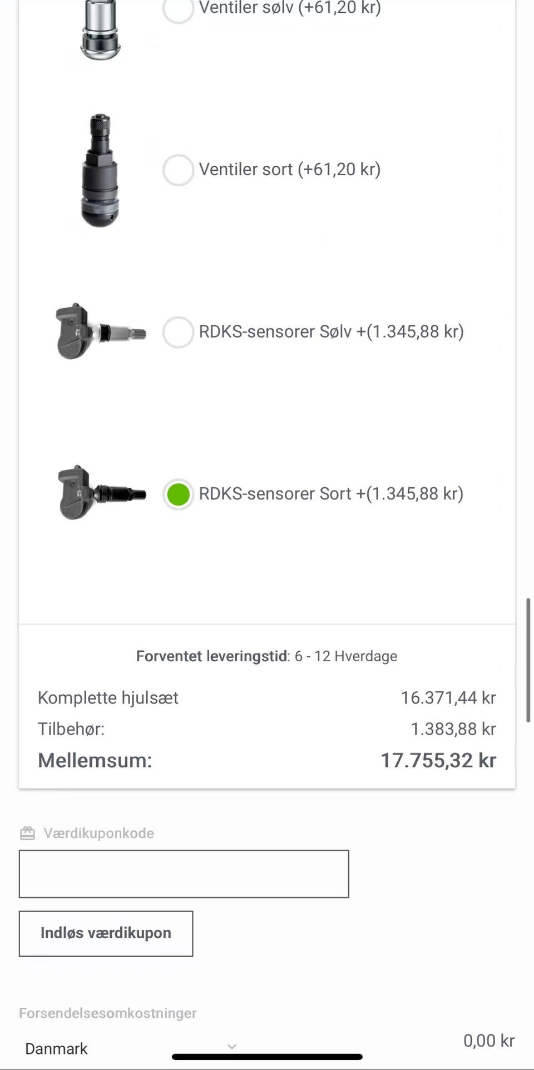The image size is (534, 1070).
Task: Open black RDKS sensor image
Action: click(101, 493)
